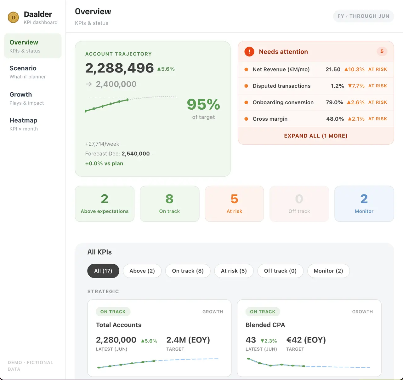Go to Growth plays & impact

pyautogui.click(x=33, y=98)
